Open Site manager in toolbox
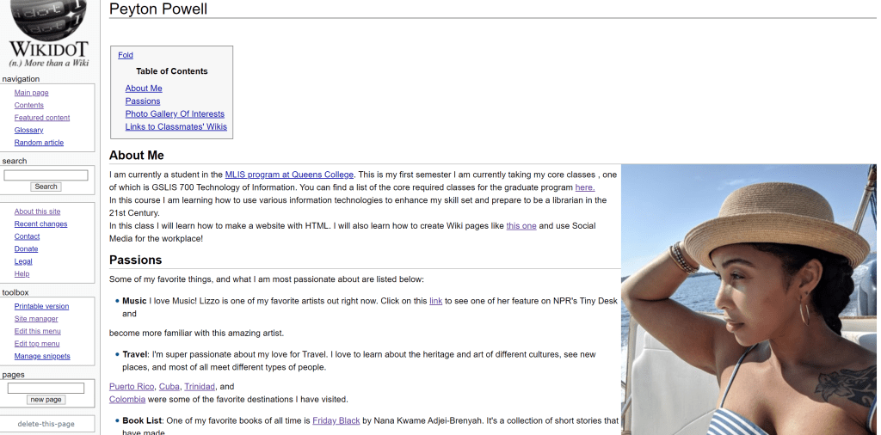 36,319
